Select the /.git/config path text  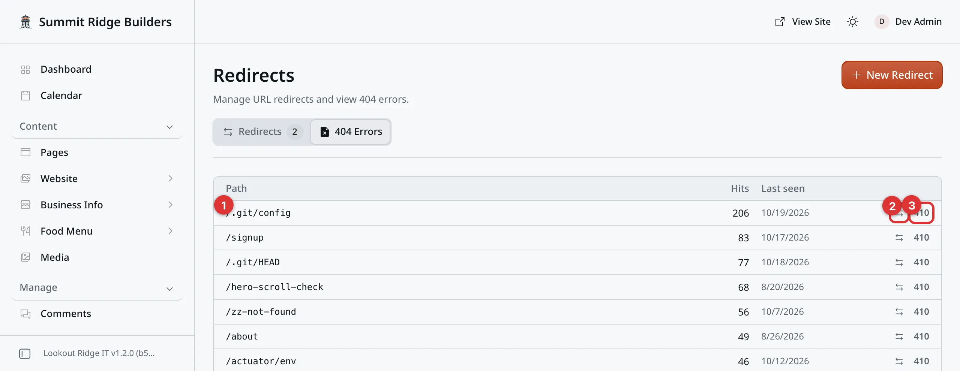pos(258,213)
